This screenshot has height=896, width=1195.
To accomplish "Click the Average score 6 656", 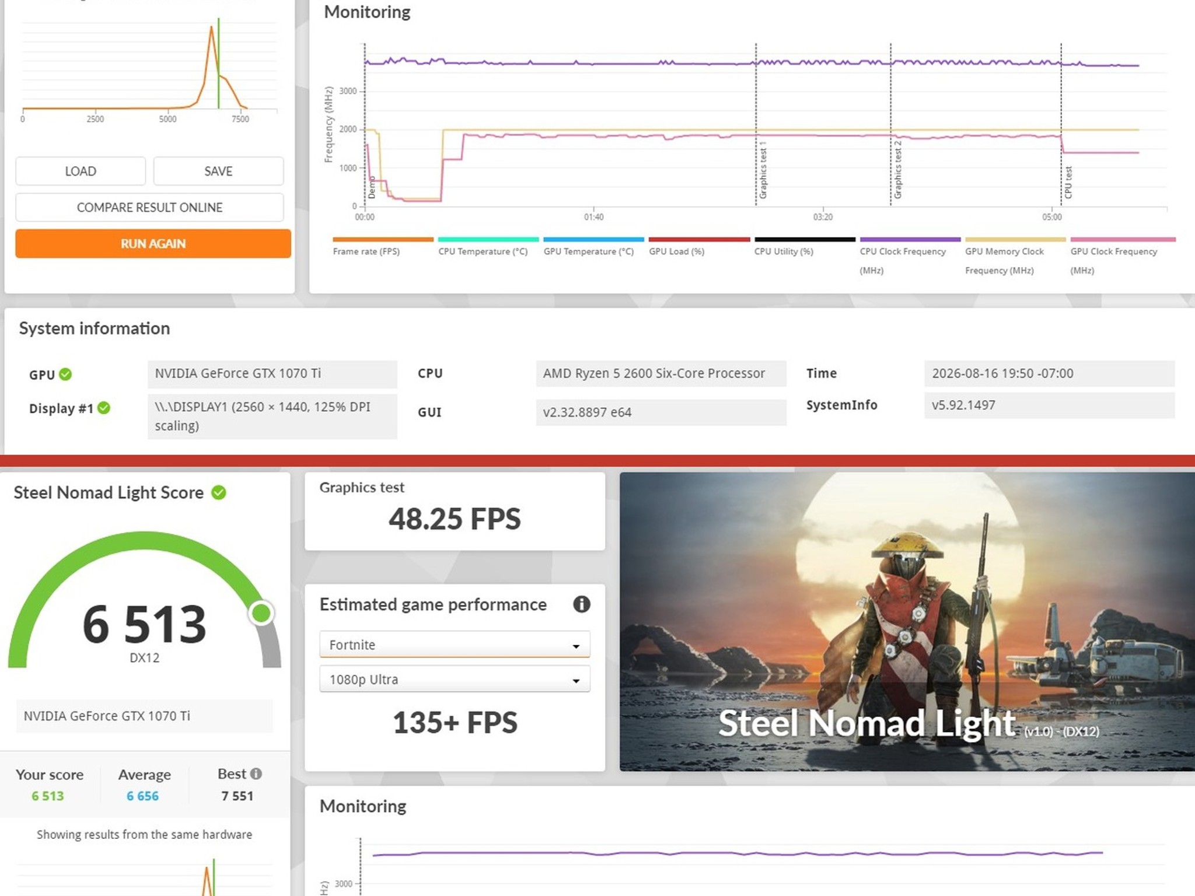I will 143,796.
